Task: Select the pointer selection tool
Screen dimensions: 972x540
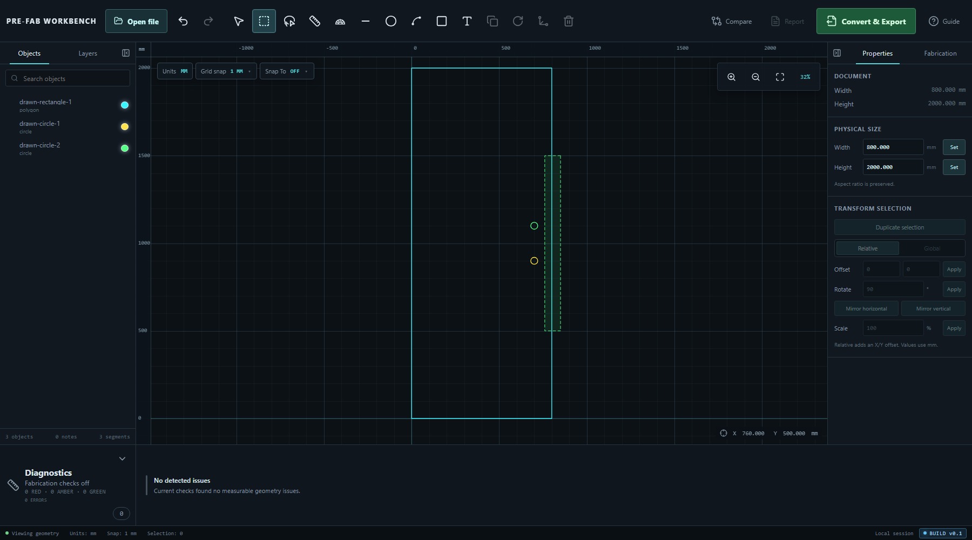Action: point(238,21)
